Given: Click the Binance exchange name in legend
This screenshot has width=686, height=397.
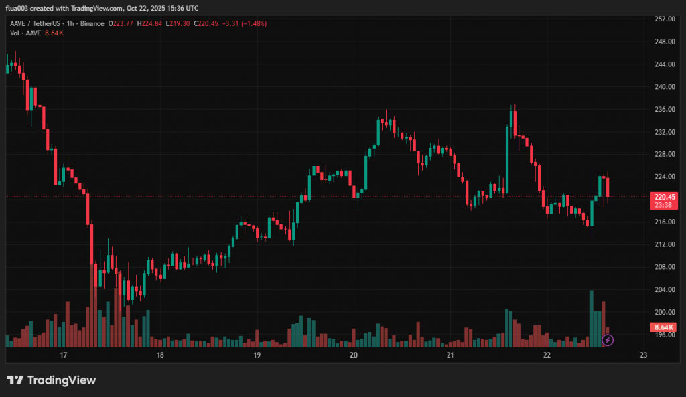Looking at the screenshot, I should [x=92, y=23].
